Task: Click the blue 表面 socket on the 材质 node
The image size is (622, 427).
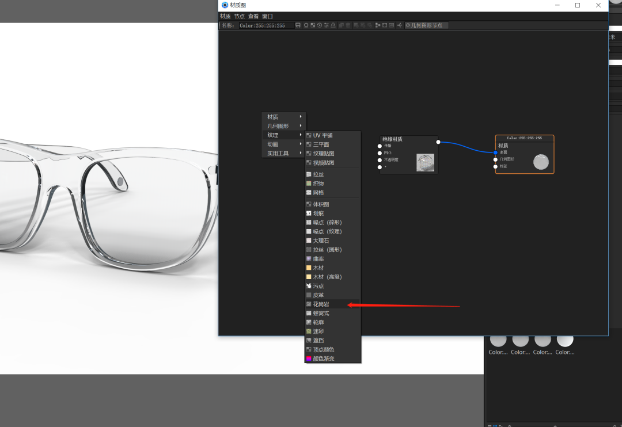Action: [x=495, y=152]
